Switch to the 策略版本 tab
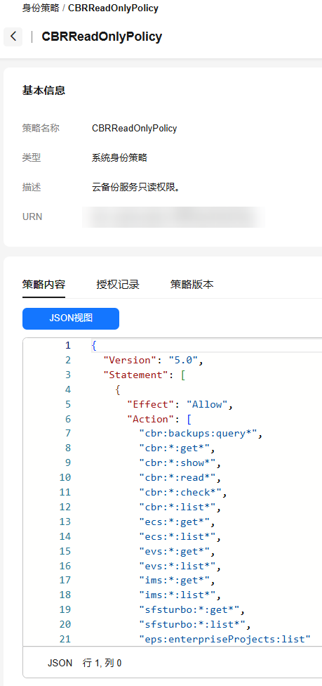The width and height of the screenshot is (322, 686). click(192, 285)
